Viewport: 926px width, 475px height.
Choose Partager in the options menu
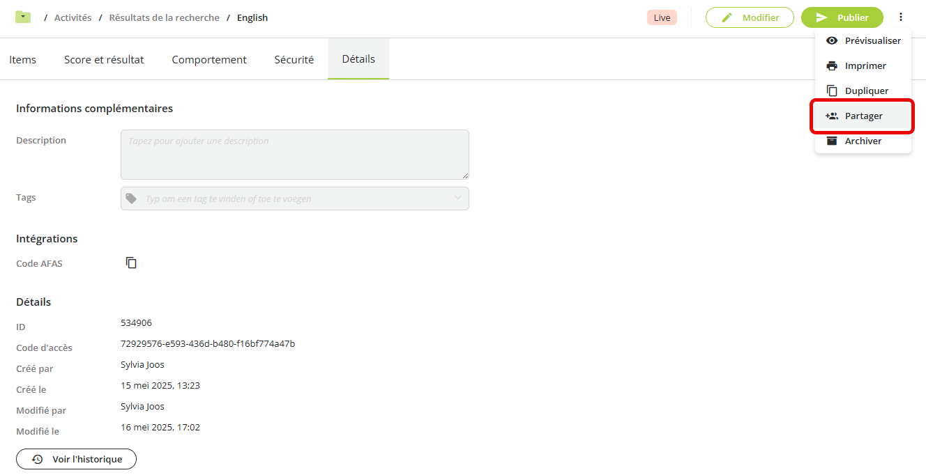(x=863, y=116)
